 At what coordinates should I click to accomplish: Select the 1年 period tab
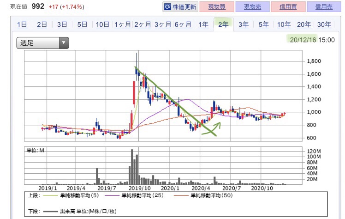click(x=203, y=24)
